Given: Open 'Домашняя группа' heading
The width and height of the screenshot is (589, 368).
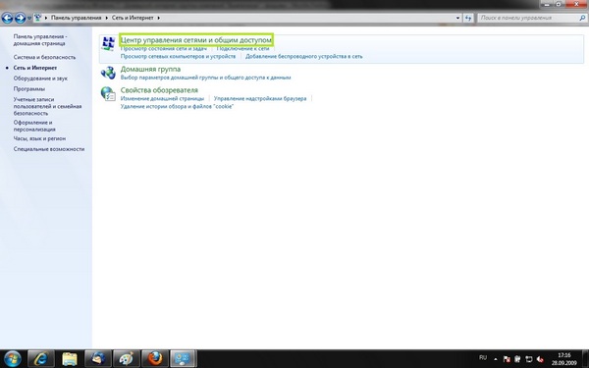Looking at the screenshot, I should coord(150,69).
